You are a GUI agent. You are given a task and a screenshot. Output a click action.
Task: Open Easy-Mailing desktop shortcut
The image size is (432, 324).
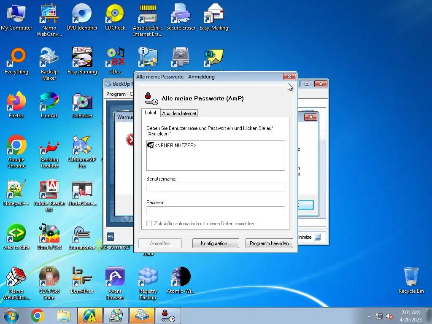click(x=214, y=17)
